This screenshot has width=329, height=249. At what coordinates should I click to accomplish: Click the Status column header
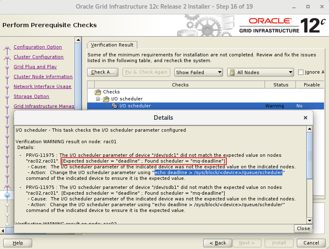pos(281,85)
